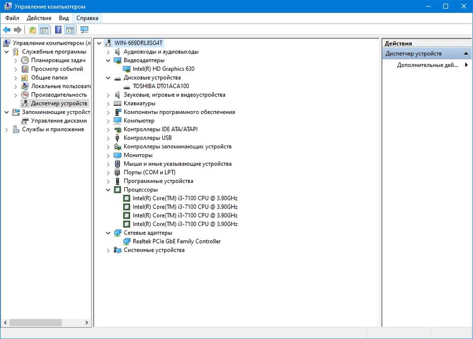Click the Intel HD Graphics 630 device icon
Screen dimensions: 473x339
(127, 69)
